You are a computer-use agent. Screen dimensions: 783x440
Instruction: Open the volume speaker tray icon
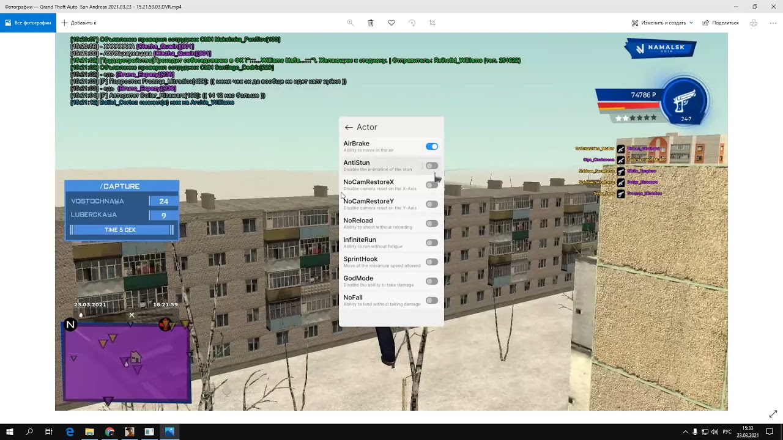click(x=714, y=432)
